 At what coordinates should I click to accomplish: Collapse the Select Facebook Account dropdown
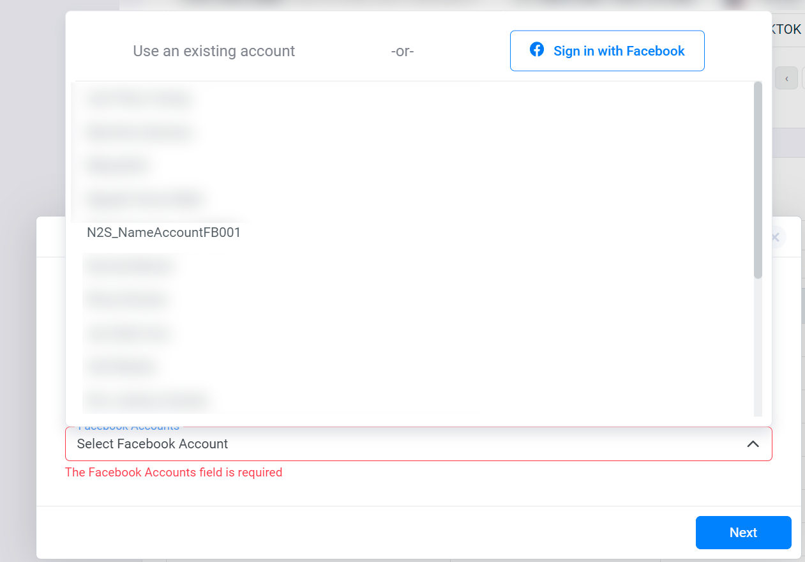753,444
